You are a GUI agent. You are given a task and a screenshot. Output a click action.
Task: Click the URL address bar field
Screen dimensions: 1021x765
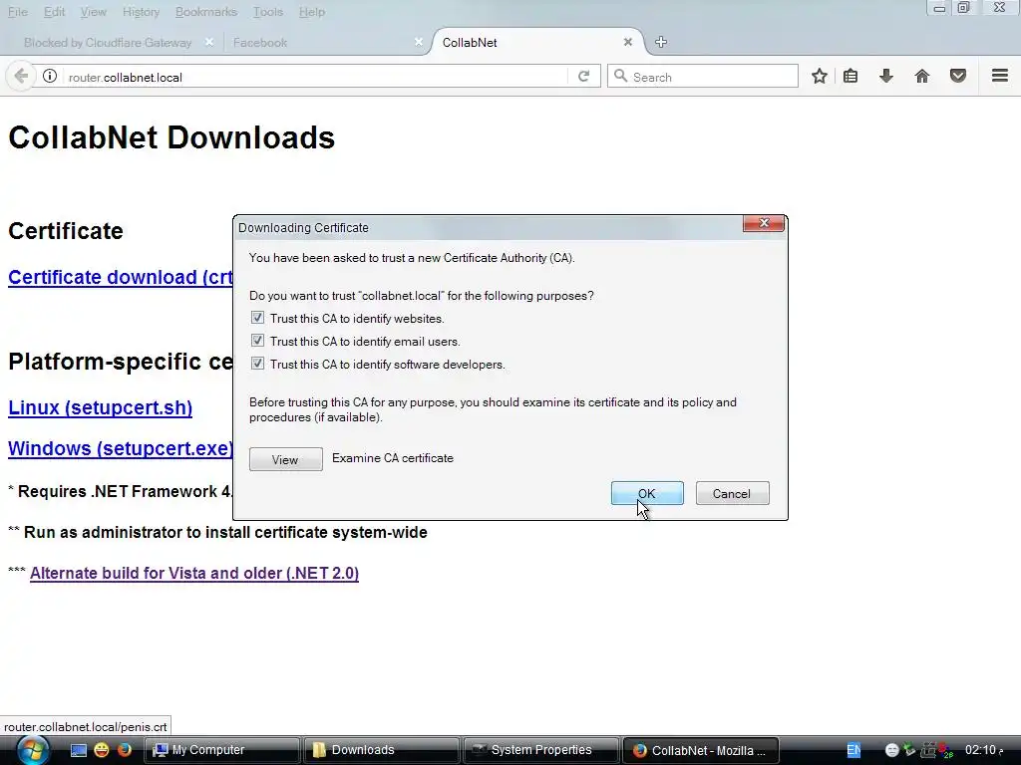(x=312, y=77)
